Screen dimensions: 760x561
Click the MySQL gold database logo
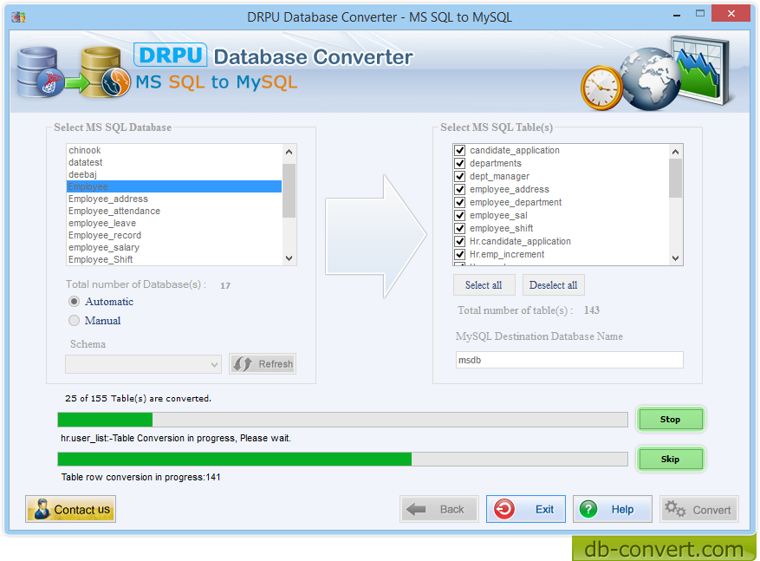click(106, 72)
